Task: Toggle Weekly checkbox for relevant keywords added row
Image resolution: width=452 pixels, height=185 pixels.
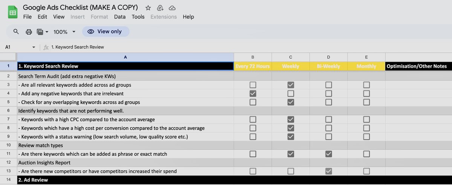Action: 290,85
